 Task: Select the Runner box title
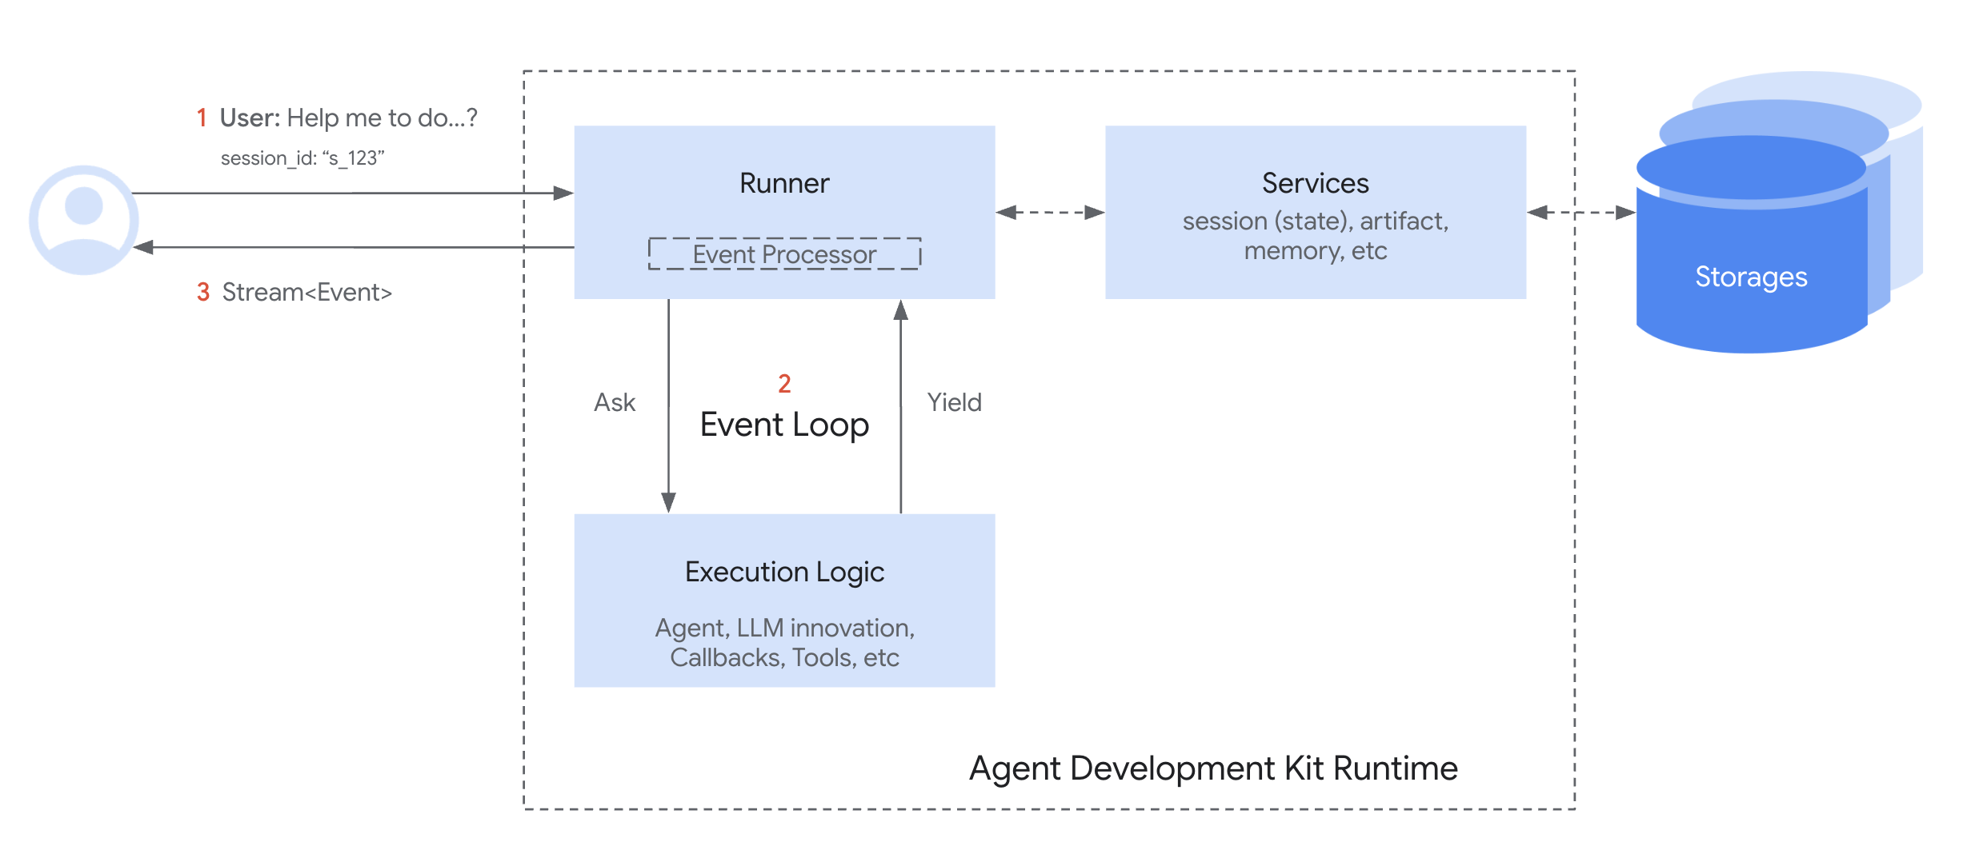(x=784, y=184)
